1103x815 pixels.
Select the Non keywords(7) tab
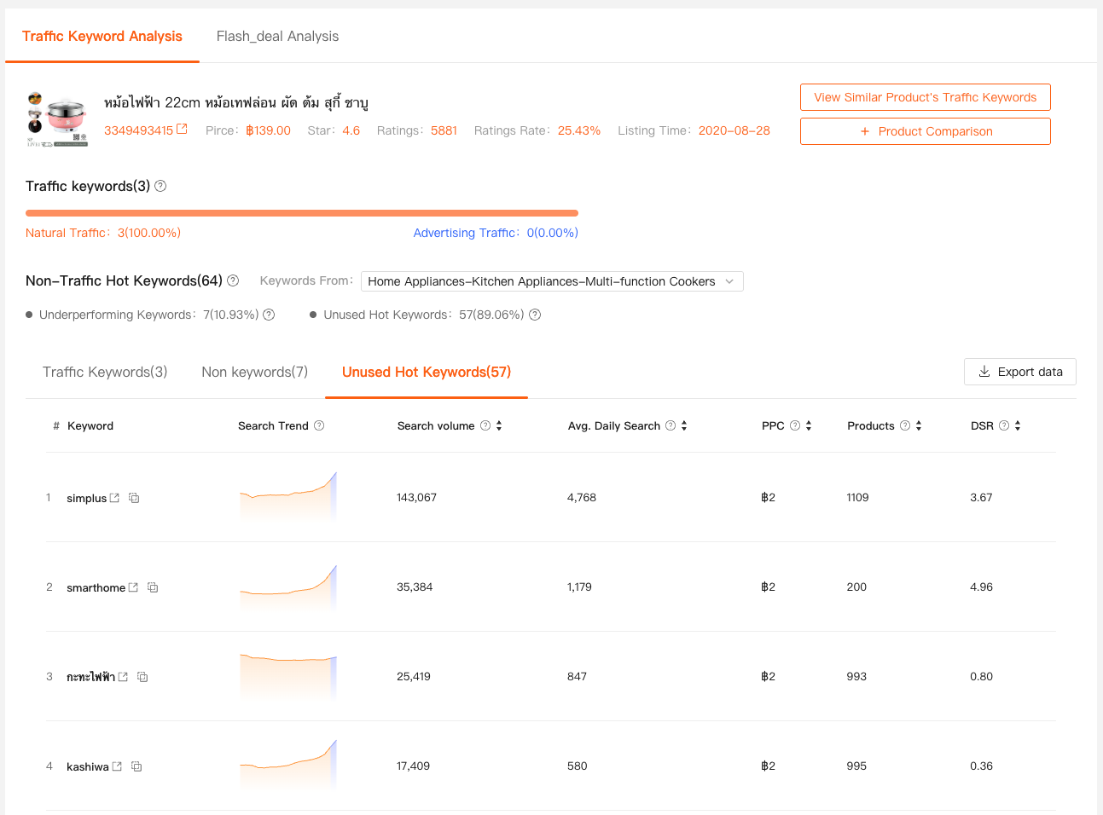(254, 372)
